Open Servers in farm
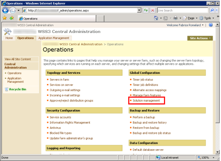This screenshot has width=221, height=161. (x=59, y=80)
